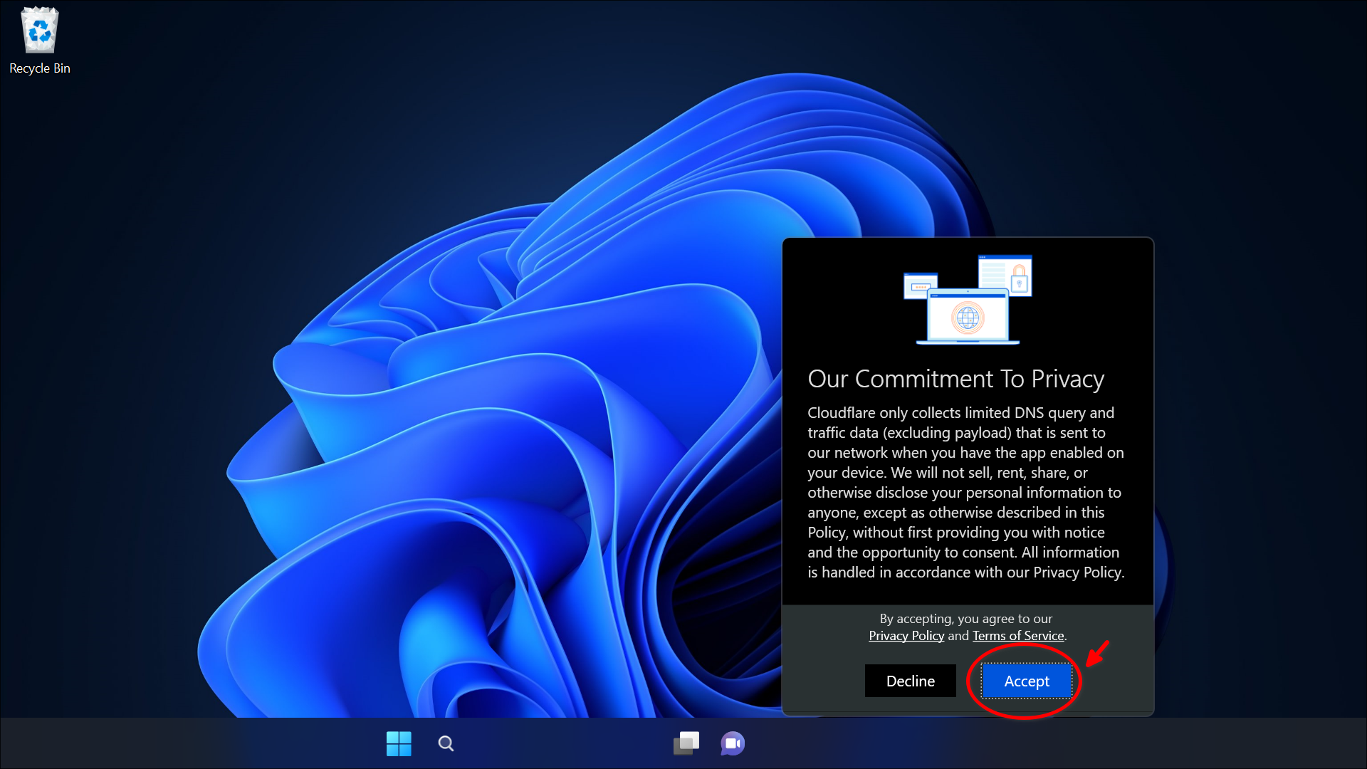The image size is (1367, 769).
Task: Click the privacy illustration with laptop and globe
Action: pos(968,300)
